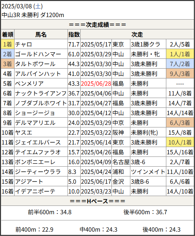This screenshot has width=195, height=236.
Task: Click the blue 7人/2着 result cell
Action: (180, 64)
